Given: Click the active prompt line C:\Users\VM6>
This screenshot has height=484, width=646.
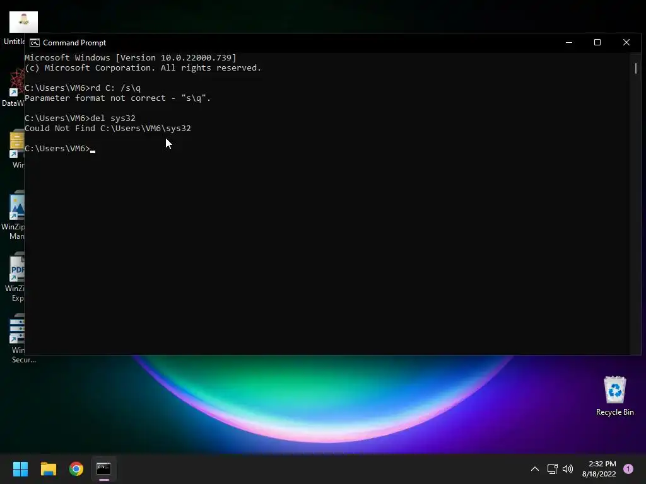Looking at the screenshot, I should 60,149.
